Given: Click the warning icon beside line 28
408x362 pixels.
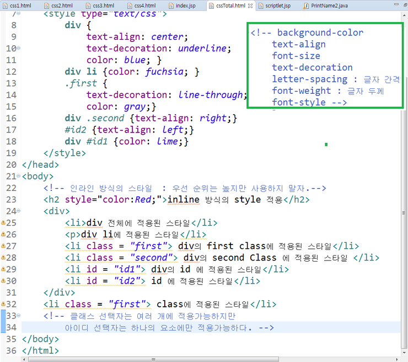Looking at the screenshot, I should point(3,258).
